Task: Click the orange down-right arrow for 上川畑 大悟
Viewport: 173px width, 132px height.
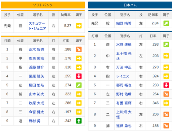Action: (166, 114)
